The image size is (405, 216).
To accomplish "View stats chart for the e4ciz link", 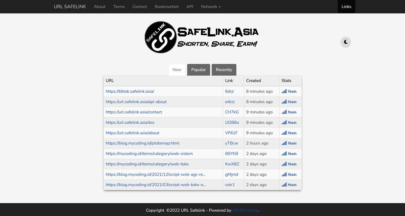I will coord(289,101).
